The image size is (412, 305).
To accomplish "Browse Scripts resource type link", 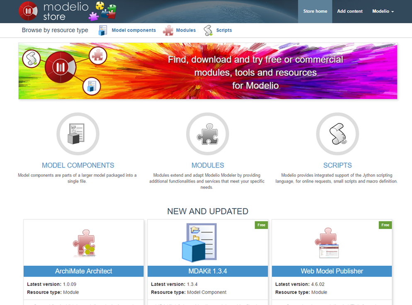I will 224,30.
